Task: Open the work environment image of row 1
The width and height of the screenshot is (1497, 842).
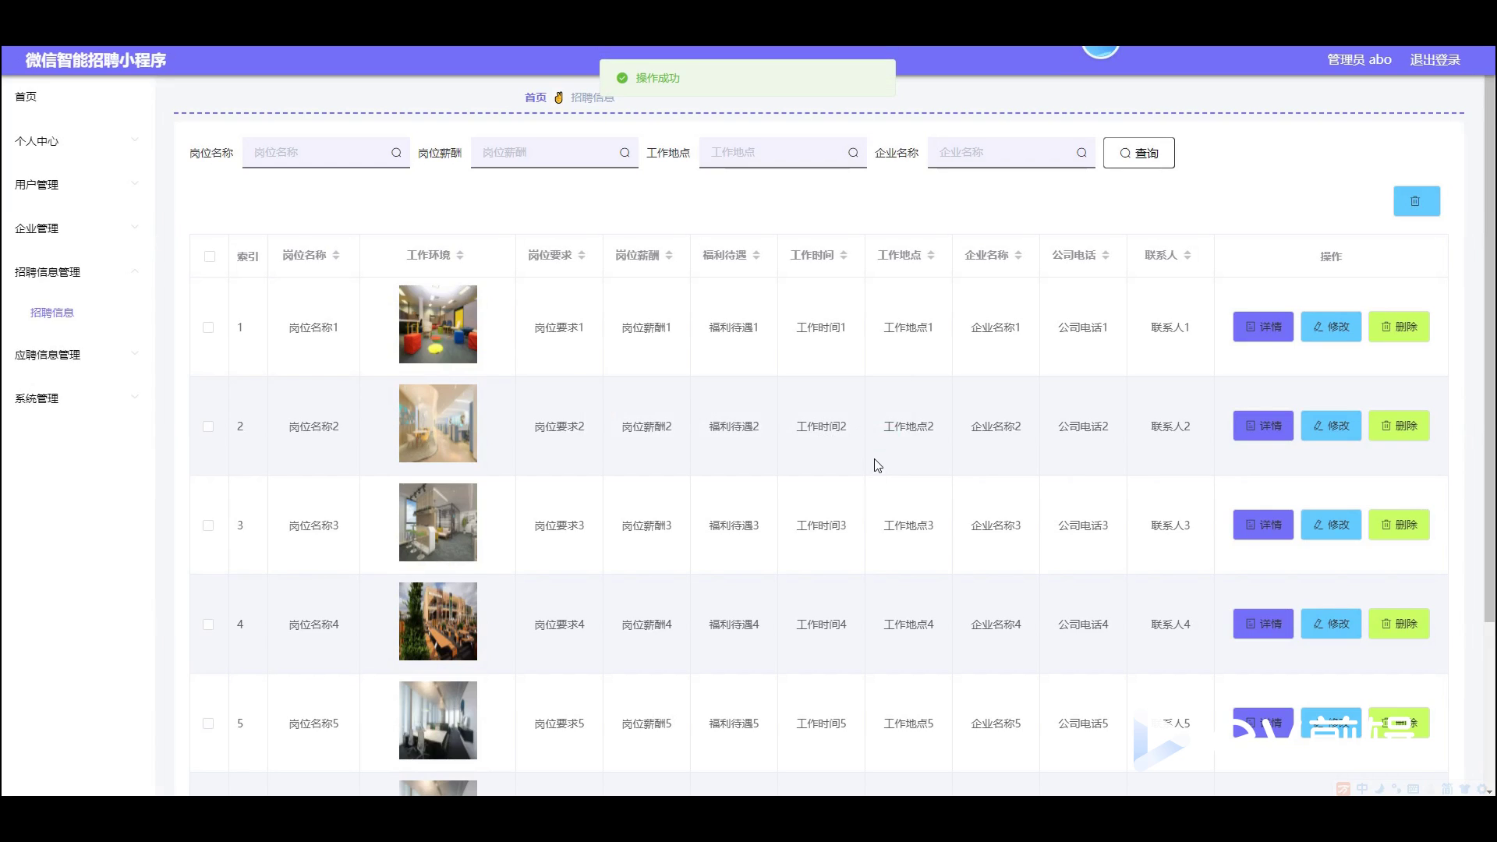Action: tap(438, 324)
